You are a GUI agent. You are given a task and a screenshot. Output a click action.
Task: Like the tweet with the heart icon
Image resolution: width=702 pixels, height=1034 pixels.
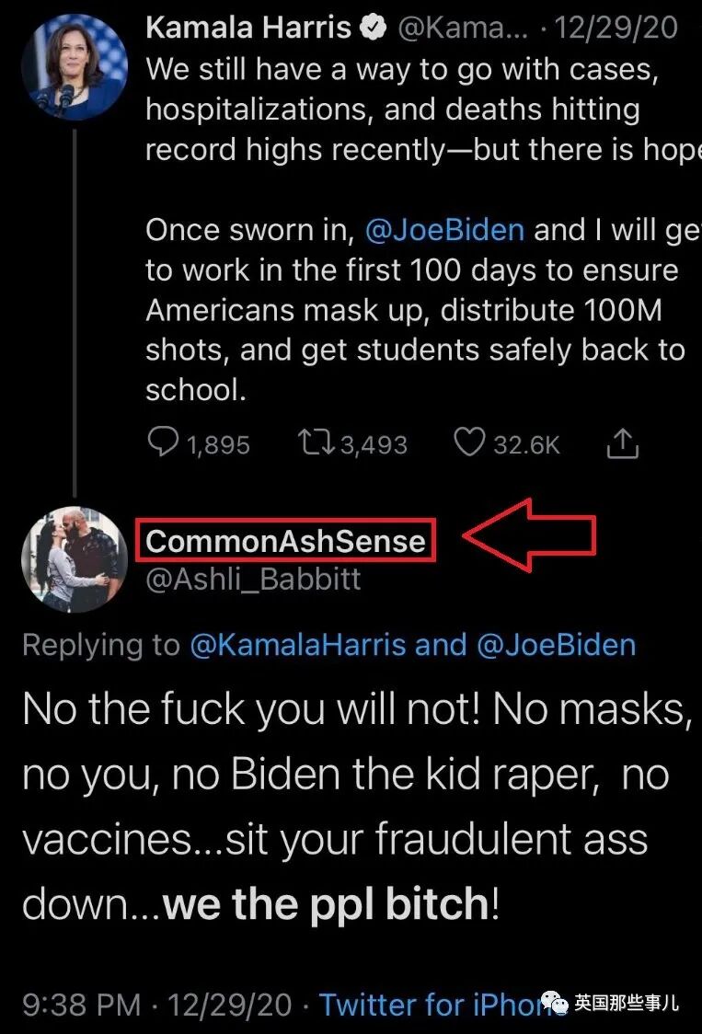[x=469, y=444]
